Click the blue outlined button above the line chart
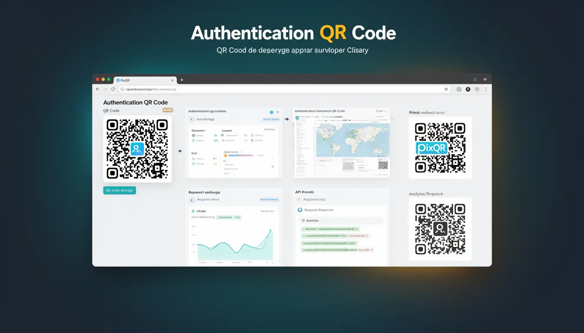584x333 pixels. tap(269, 199)
